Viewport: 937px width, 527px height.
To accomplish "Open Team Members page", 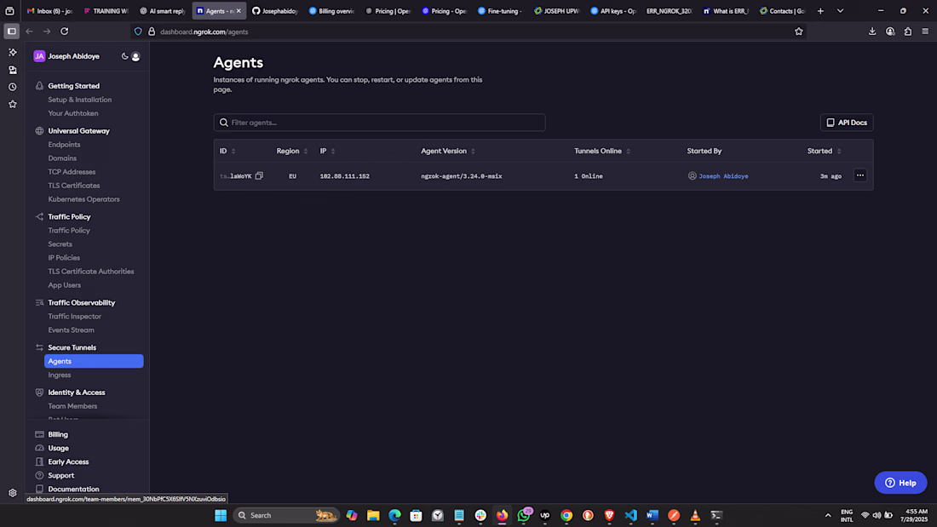I will pos(72,406).
